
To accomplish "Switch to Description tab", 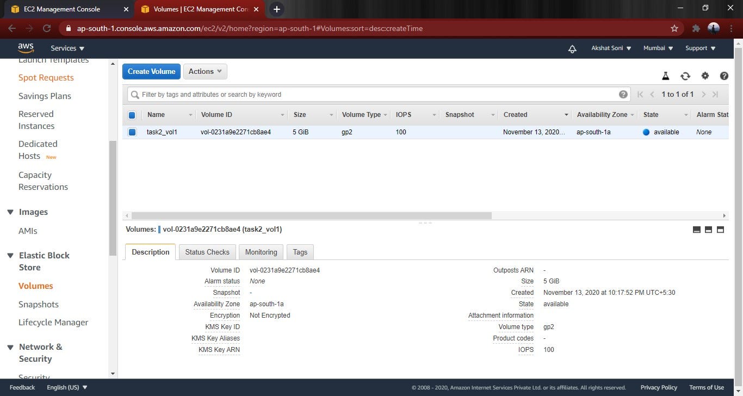I will pos(151,252).
